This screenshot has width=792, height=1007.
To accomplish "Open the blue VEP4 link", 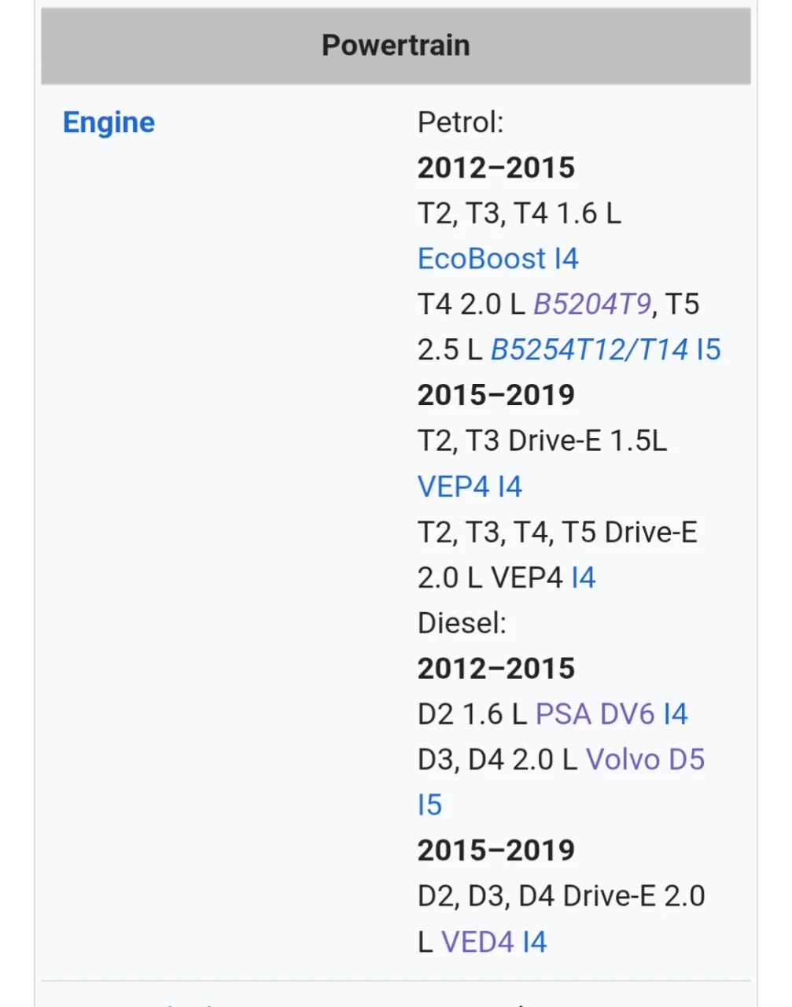I will point(453,487).
